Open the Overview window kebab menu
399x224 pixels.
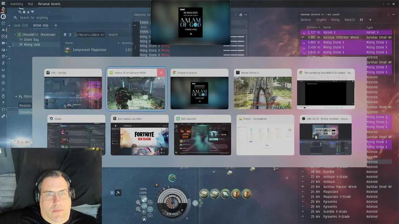tap(389, 14)
